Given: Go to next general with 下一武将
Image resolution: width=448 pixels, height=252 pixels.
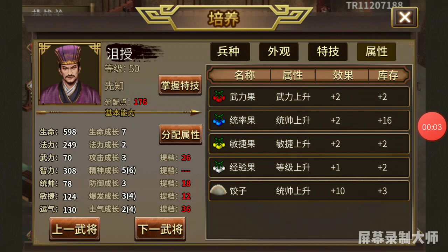Looking at the screenshot, I should tap(160, 229).
